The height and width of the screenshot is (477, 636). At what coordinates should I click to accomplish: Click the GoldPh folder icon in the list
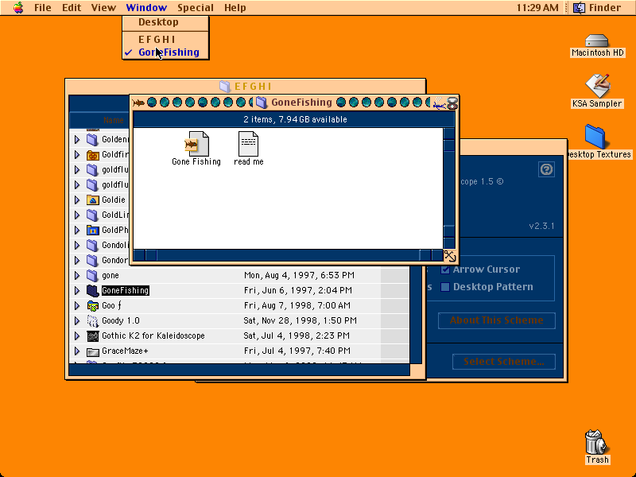(92, 230)
